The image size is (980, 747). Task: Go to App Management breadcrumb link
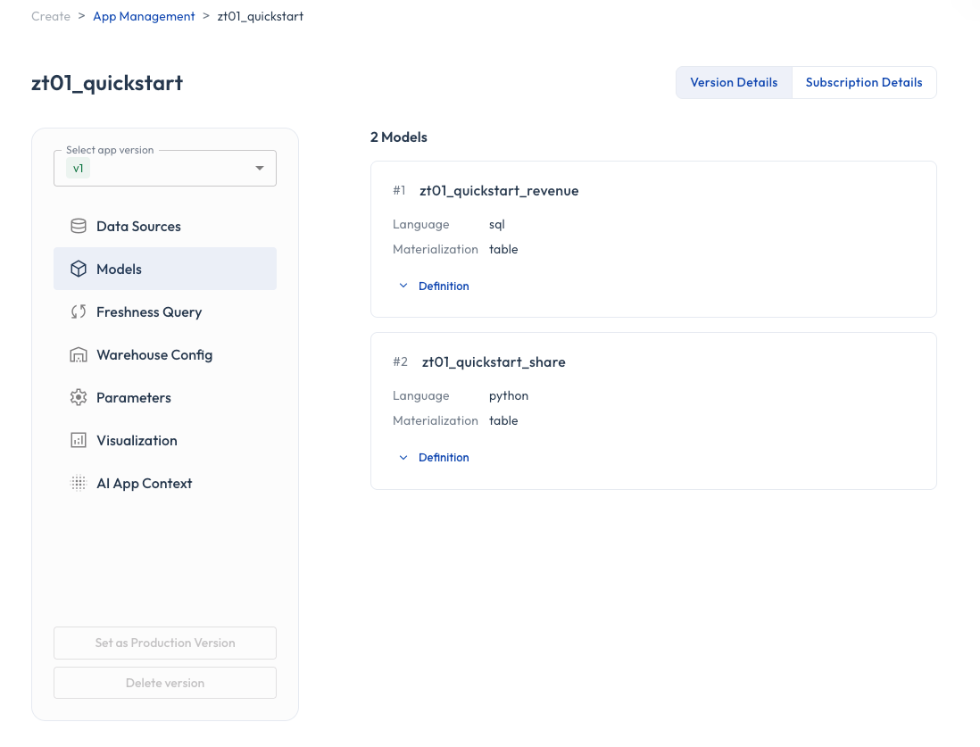tap(144, 16)
